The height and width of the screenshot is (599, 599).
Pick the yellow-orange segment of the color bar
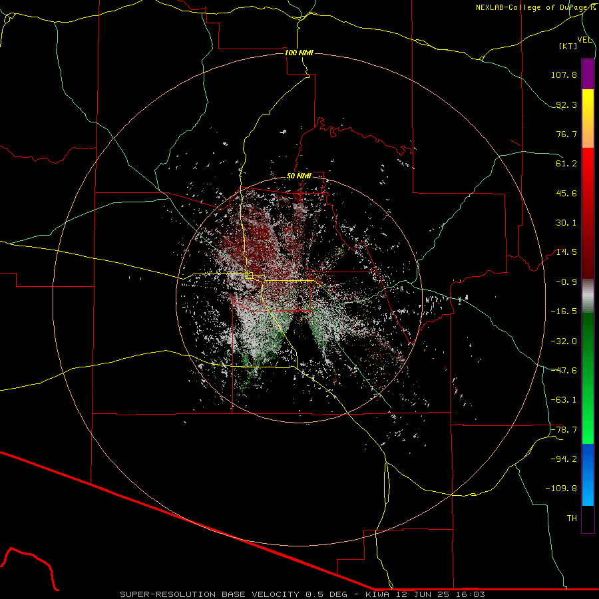point(588,118)
